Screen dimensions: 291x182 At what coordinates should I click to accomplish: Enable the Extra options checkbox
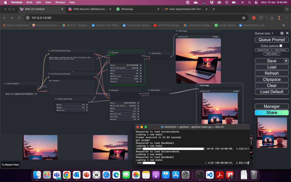tap(281, 46)
